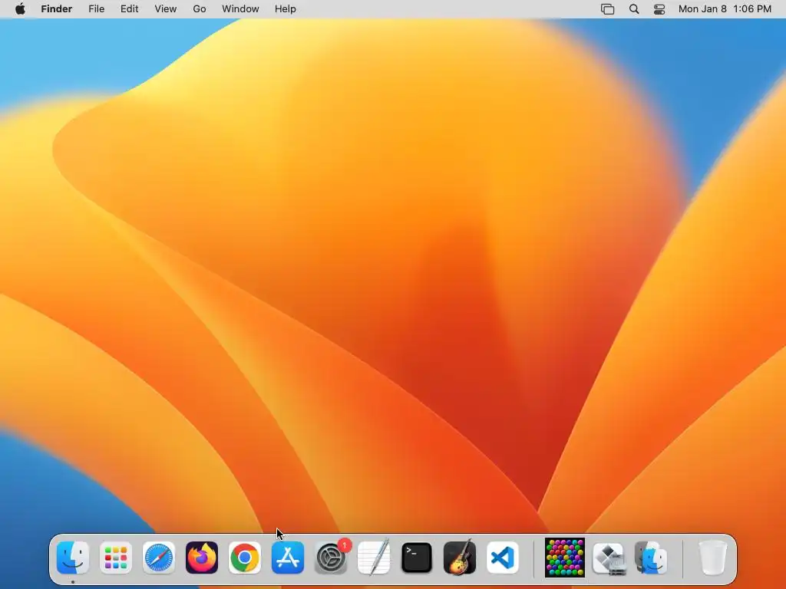The image size is (786, 589).
Task: Open Finder from the Dock
Action: tap(73, 558)
